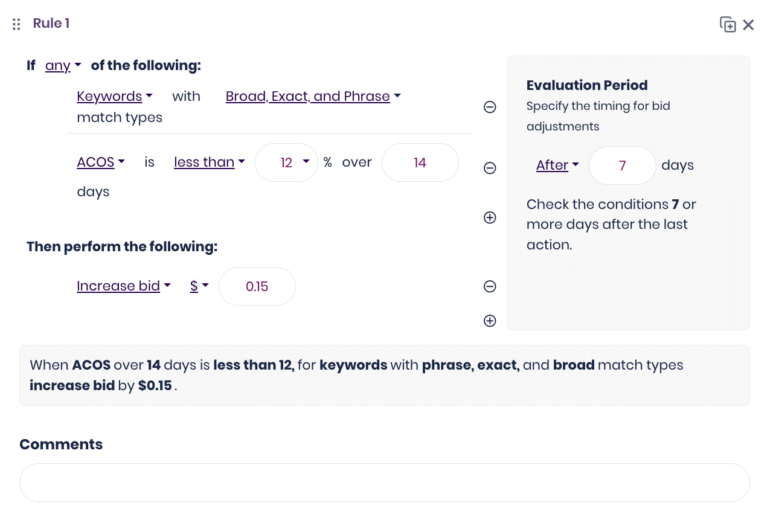Remove the Keywords match types condition
Image resolution: width=767 pixels, height=517 pixels.
click(x=490, y=107)
